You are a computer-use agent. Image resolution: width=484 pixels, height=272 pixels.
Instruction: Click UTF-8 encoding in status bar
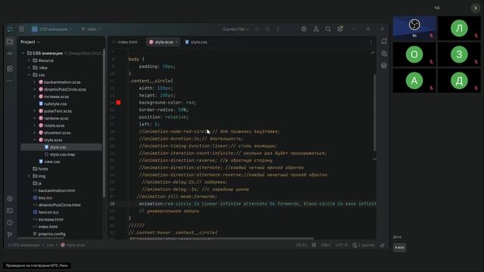click(x=341, y=245)
